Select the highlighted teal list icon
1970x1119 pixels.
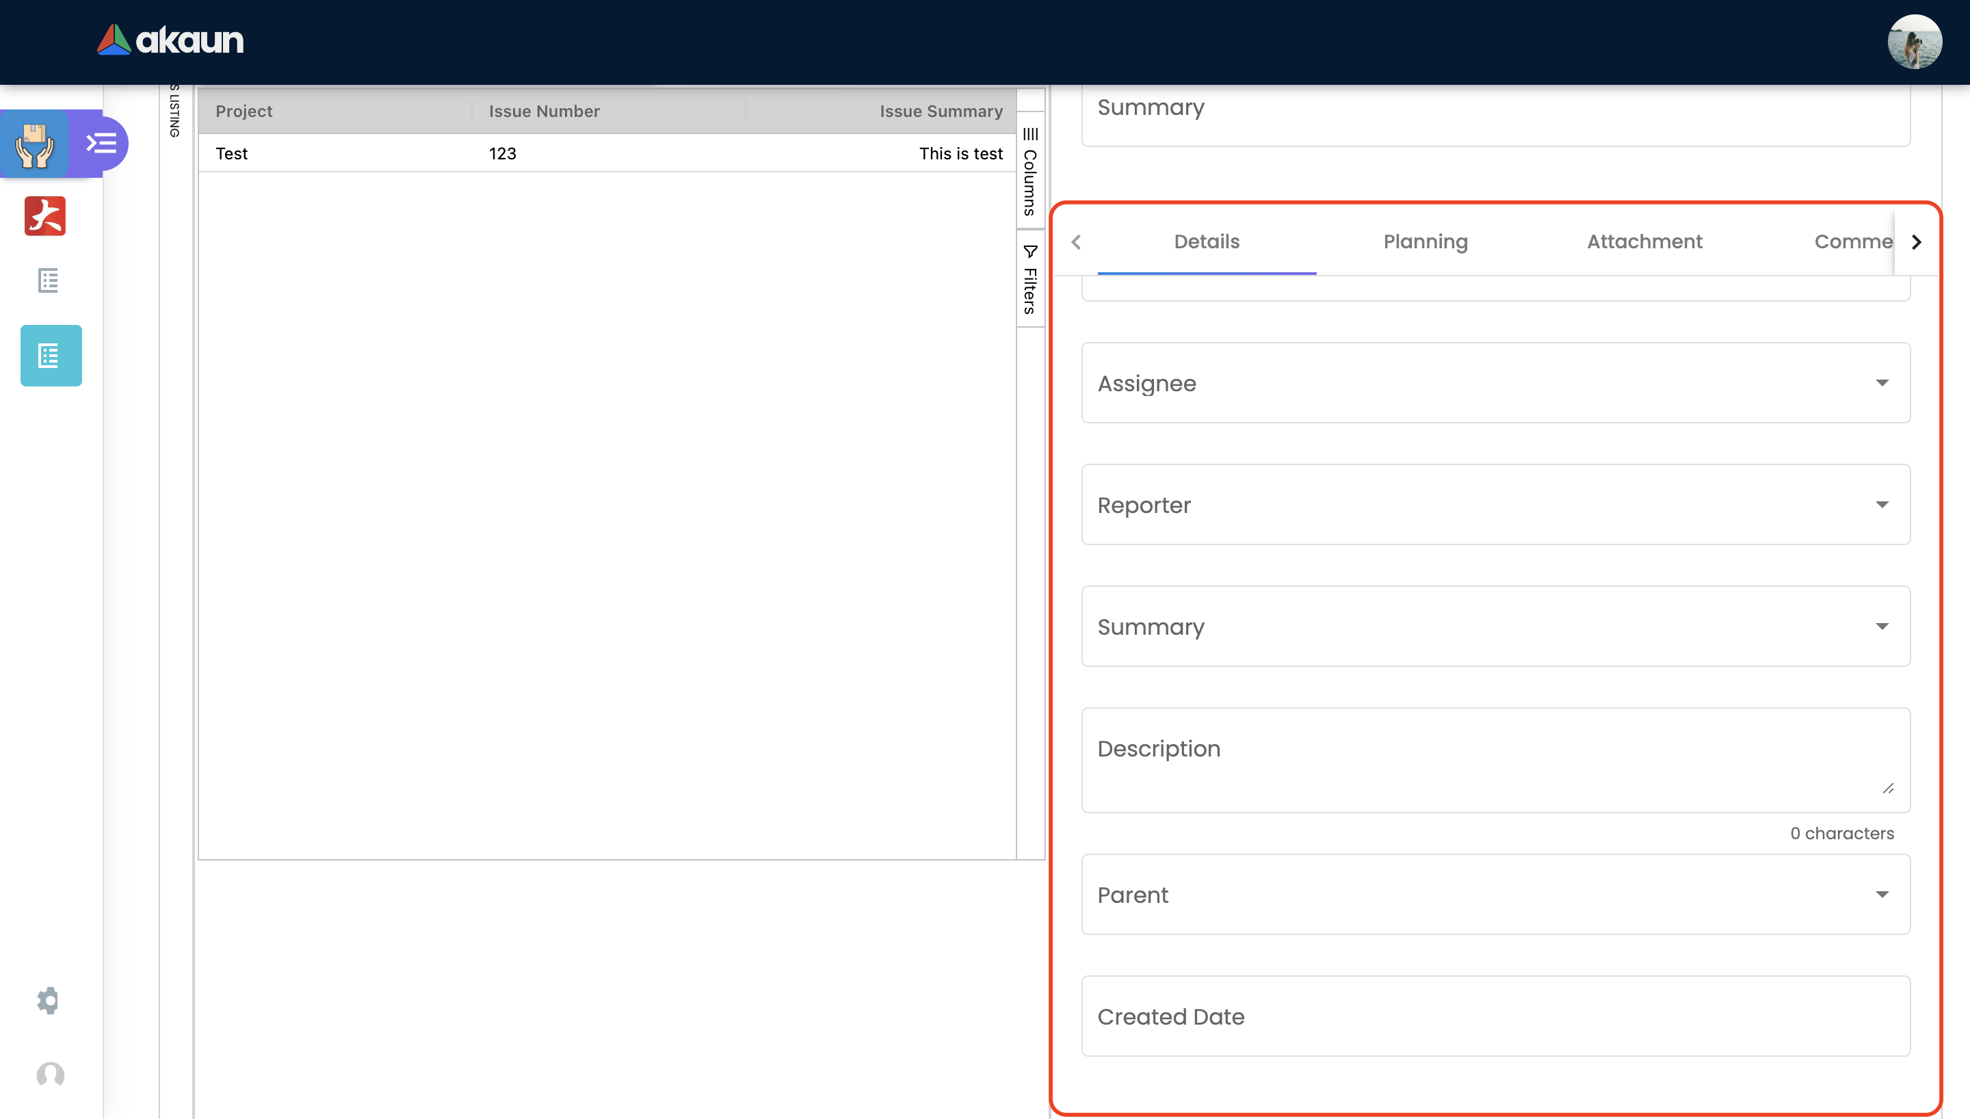click(51, 356)
